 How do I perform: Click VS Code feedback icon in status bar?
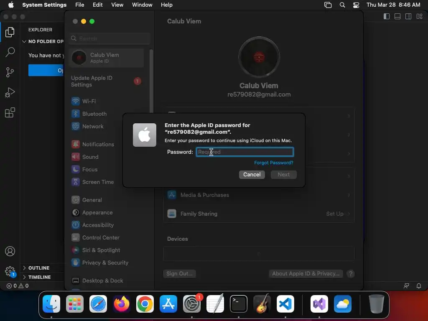tap(406, 286)
